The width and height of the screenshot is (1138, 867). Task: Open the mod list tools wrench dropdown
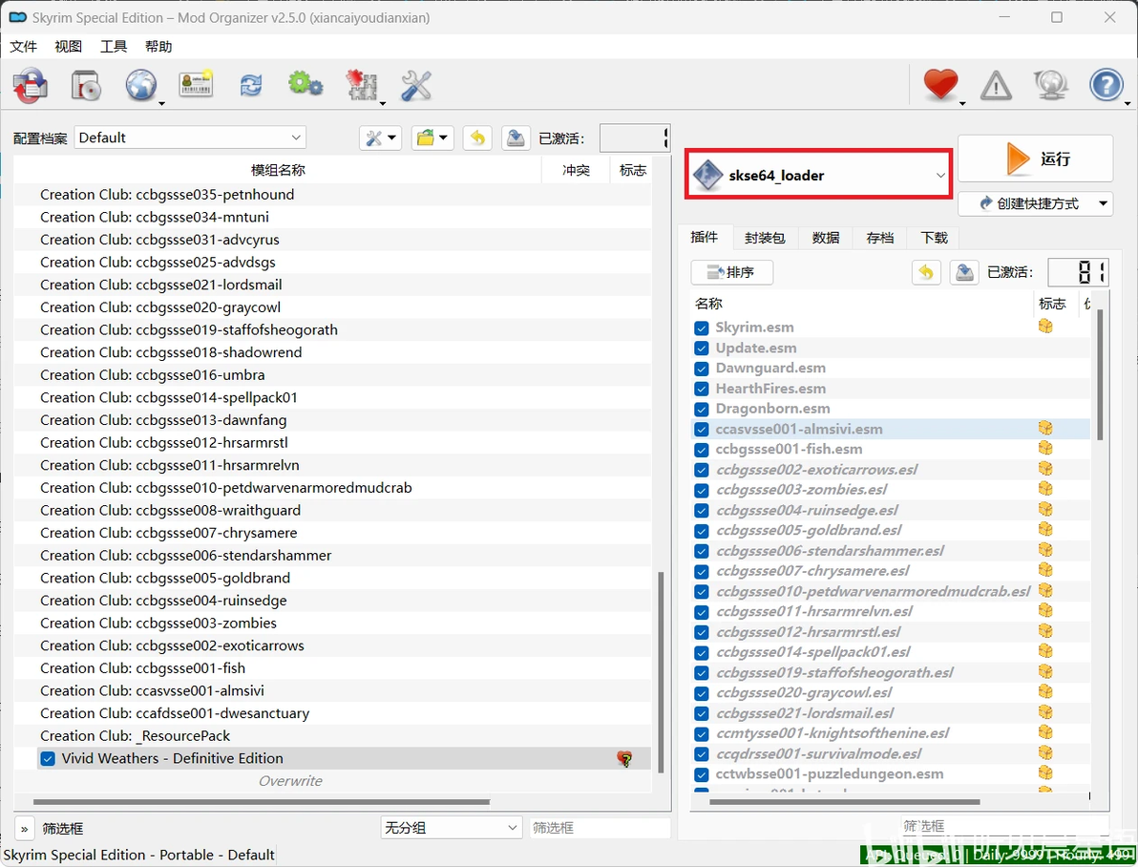click(x=380, y=137)
